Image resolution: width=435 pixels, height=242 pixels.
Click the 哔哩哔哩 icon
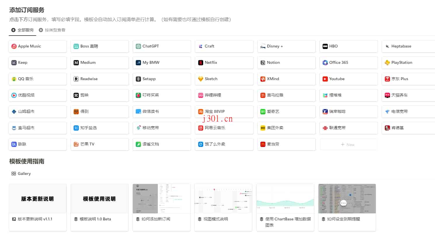[x=201, y=95]
